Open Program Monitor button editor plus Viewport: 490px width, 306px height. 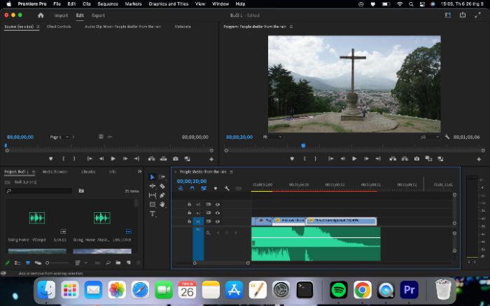click(479, 159)
